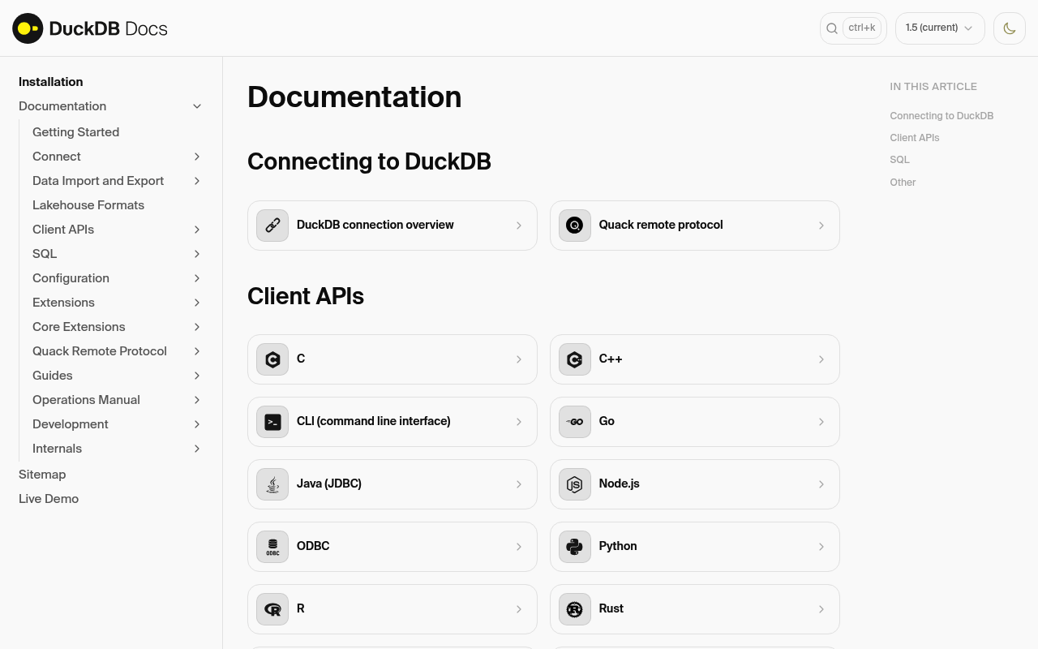Image resolution: width=1038 pixels, height=649 pixels.
Task: Expand the SQL sidebar section
Action: pos(197,254)
